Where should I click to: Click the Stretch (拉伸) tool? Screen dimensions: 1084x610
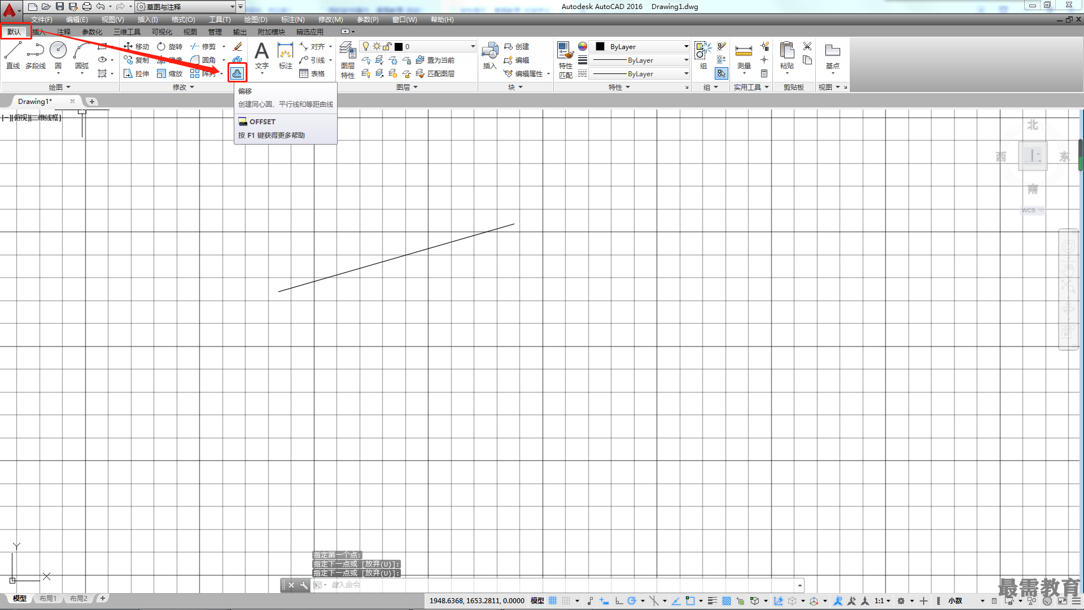tap(136, 73)
